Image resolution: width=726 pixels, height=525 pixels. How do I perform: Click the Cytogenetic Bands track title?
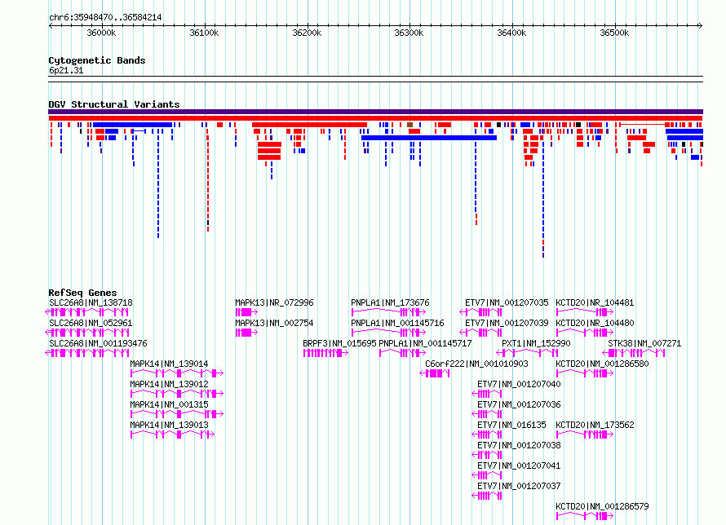click(97, 60)
